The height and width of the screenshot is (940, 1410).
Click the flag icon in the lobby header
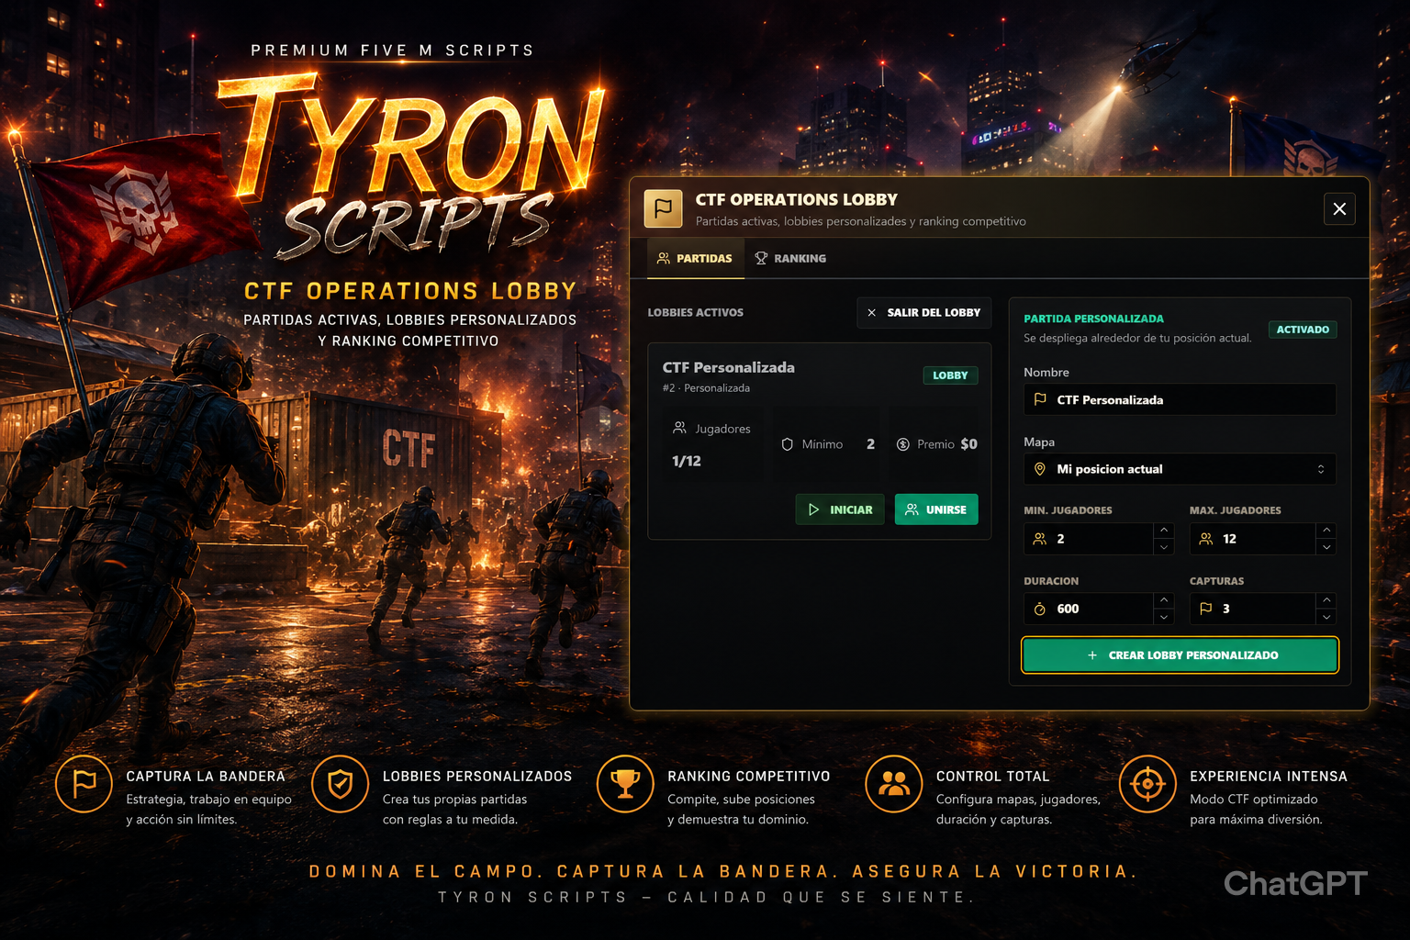click(x=664, y=208)
